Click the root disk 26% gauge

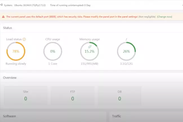(126, 51)
